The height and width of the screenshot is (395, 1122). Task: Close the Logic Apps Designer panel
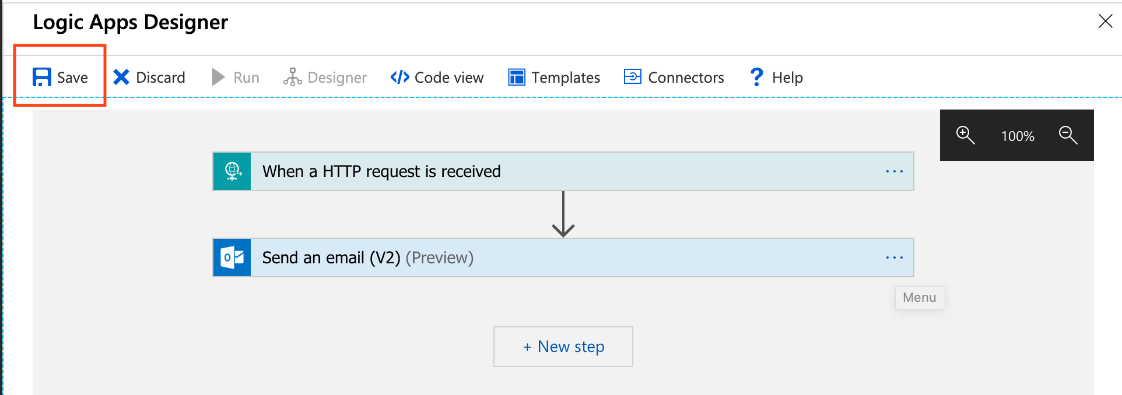coord(1105,22)
